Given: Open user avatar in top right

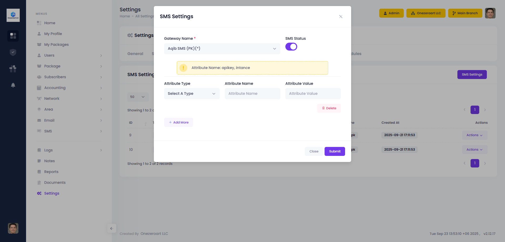Looking at the screenshot, I should click(x=490, y=13).
